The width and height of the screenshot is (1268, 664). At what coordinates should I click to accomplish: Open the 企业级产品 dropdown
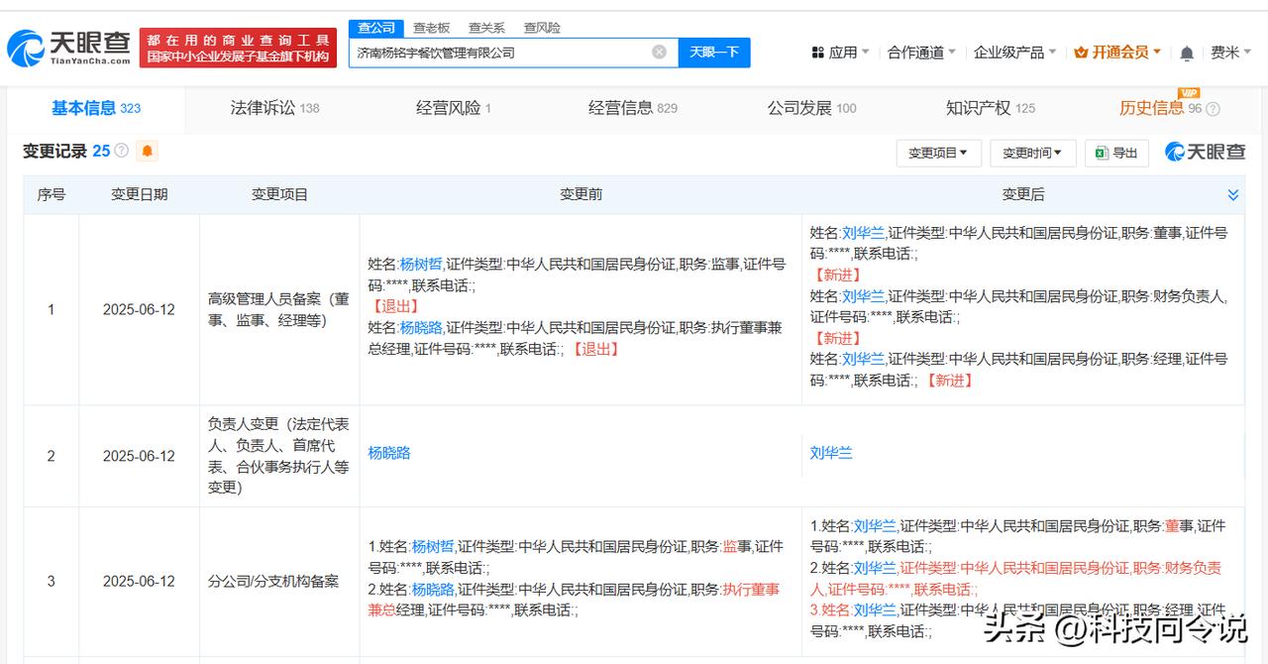coord(1014,53)
